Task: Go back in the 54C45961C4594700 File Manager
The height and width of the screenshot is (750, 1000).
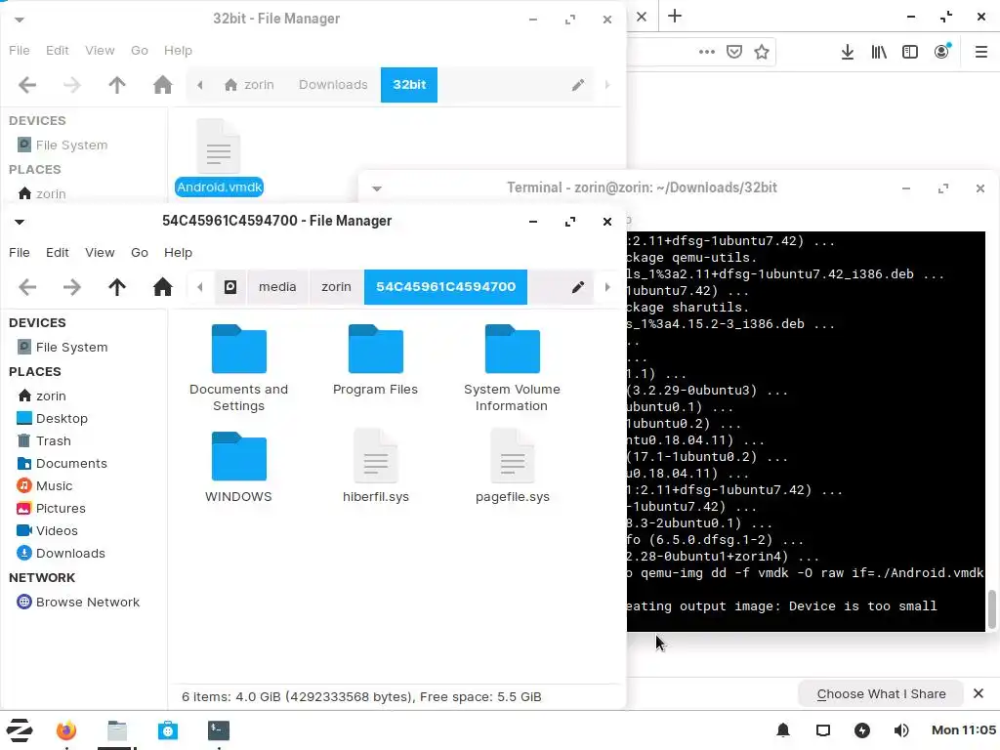Action: tap(27, 287)
